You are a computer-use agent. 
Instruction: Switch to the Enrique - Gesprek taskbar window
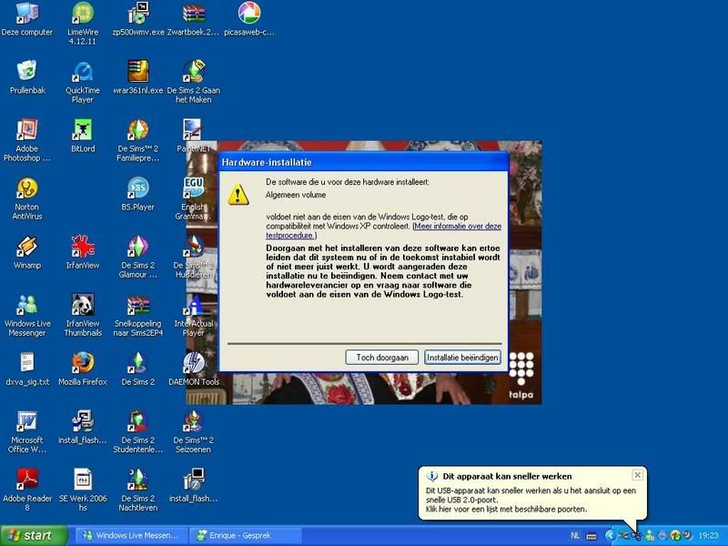click(245, 536)
